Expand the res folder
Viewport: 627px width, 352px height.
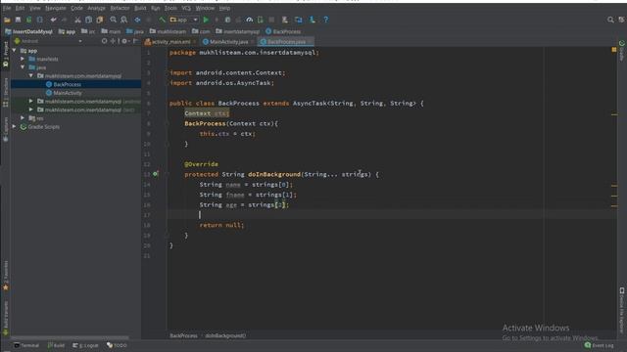click(x=23, y=118)
